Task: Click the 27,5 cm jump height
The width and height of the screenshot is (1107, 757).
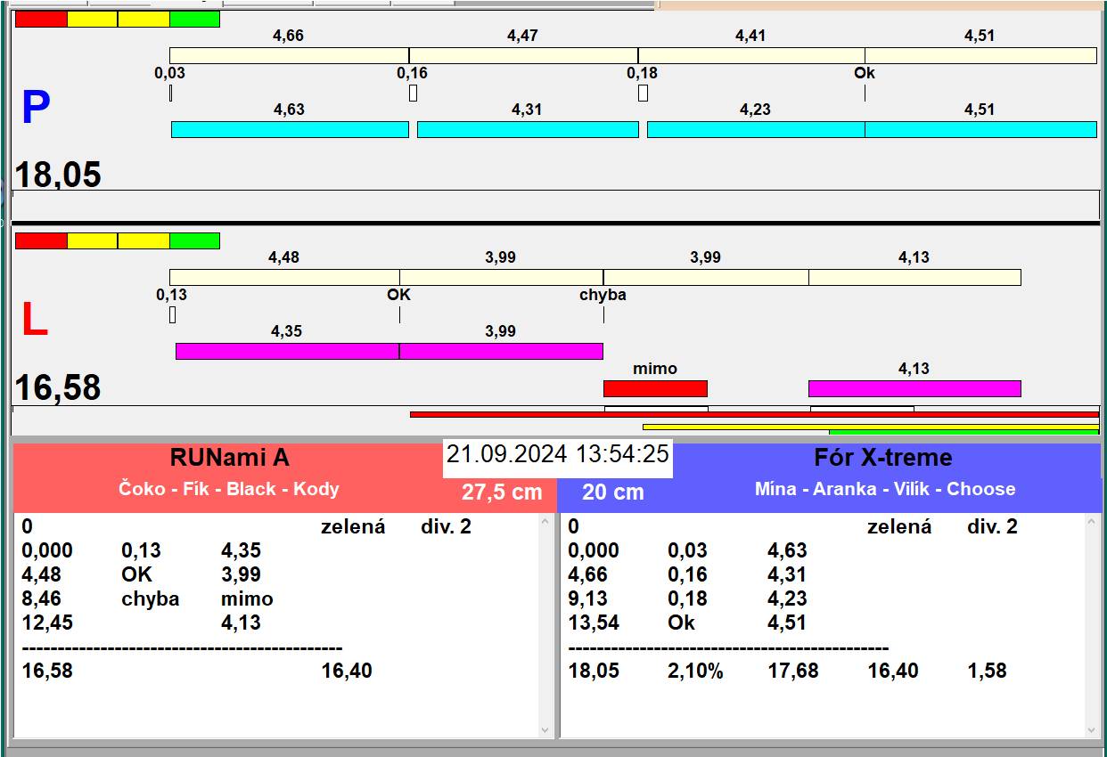Action: 502,492
